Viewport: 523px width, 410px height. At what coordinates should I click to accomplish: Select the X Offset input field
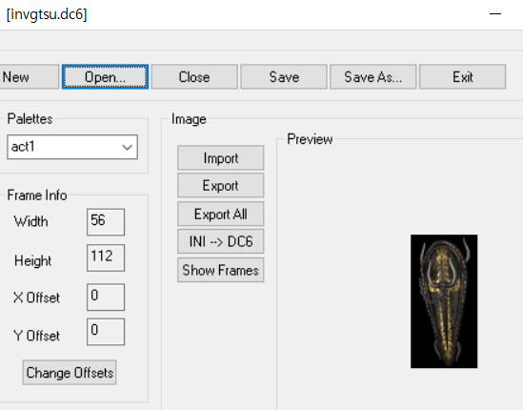[106, 297]
